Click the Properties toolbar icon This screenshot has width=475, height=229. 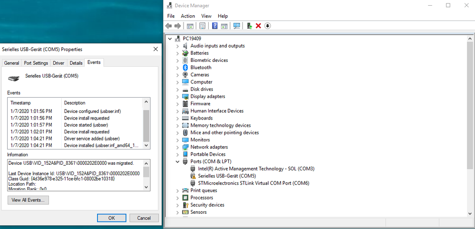pyautogui.click(x=203, y=26)
